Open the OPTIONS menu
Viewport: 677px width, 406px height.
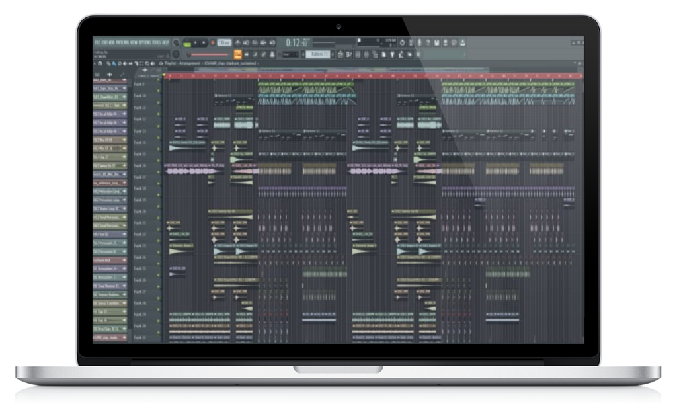point(143,41)
